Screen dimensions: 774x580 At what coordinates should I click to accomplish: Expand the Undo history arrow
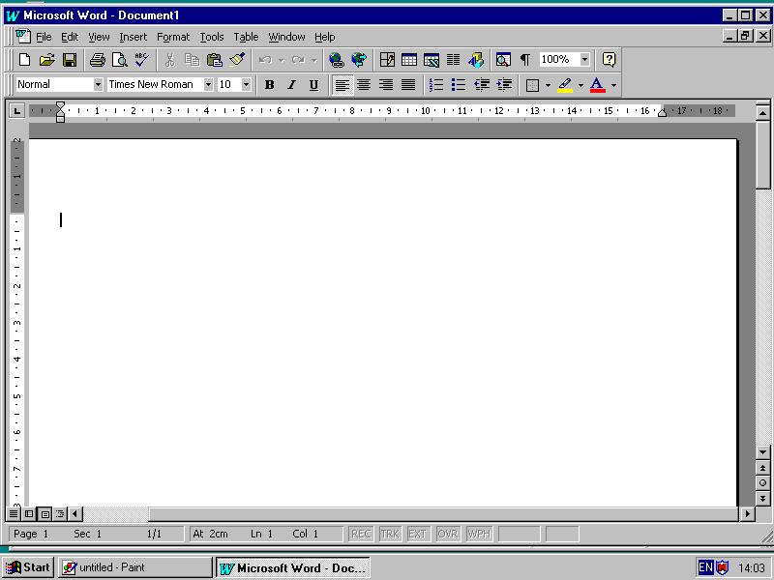tap(281, 60)
